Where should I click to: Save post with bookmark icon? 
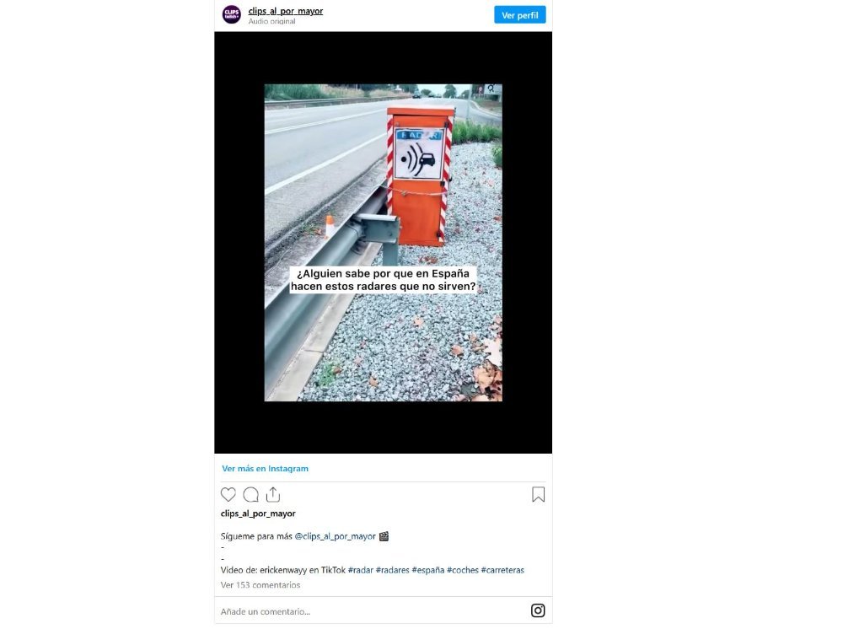click(x=538, y=495)
